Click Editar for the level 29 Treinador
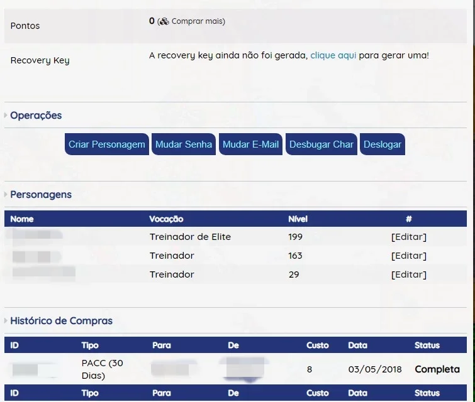 409,274
